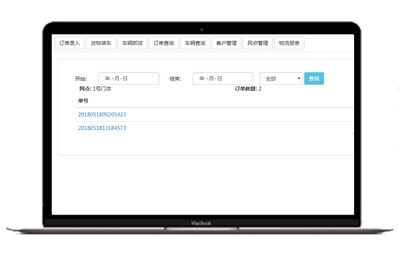Open the 订单录入 tab
Viewport: 399px width, 265px height.
coord(69,44)
